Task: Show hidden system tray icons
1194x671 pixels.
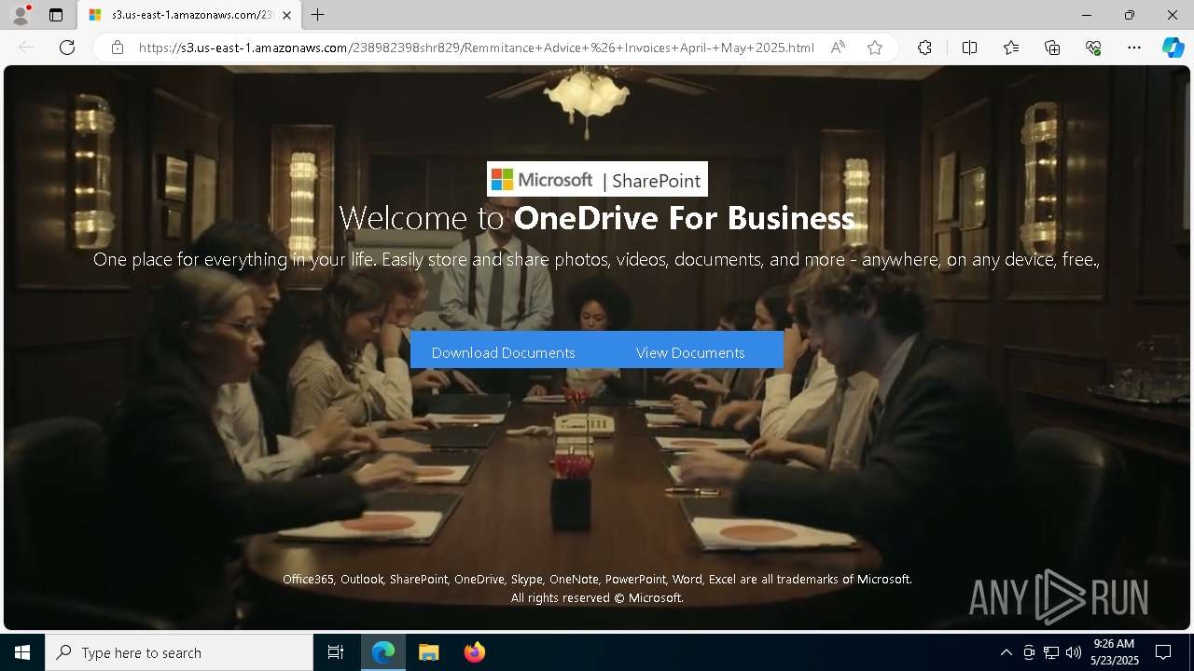Action: click(1006, 652)
